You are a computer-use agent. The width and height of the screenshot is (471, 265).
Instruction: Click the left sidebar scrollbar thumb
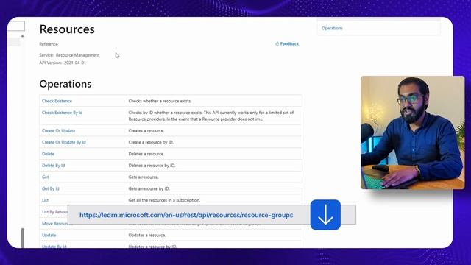click(23, 238)
